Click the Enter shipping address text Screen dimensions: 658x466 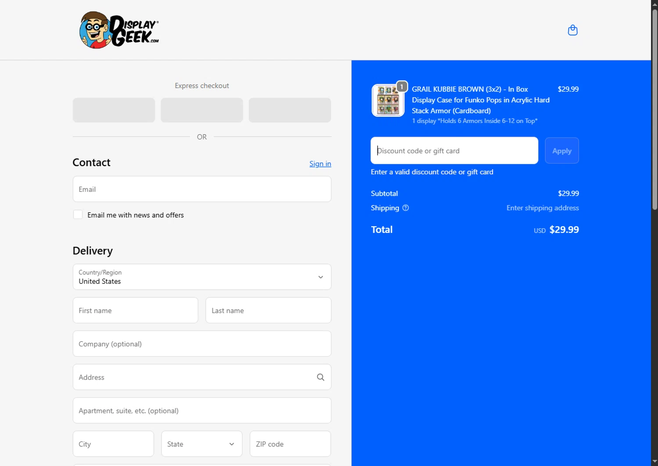(x=543, y=208)
